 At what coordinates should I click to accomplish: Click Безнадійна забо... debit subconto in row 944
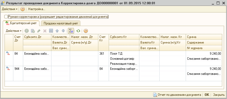pyautogui.click(x=37, y=69)
